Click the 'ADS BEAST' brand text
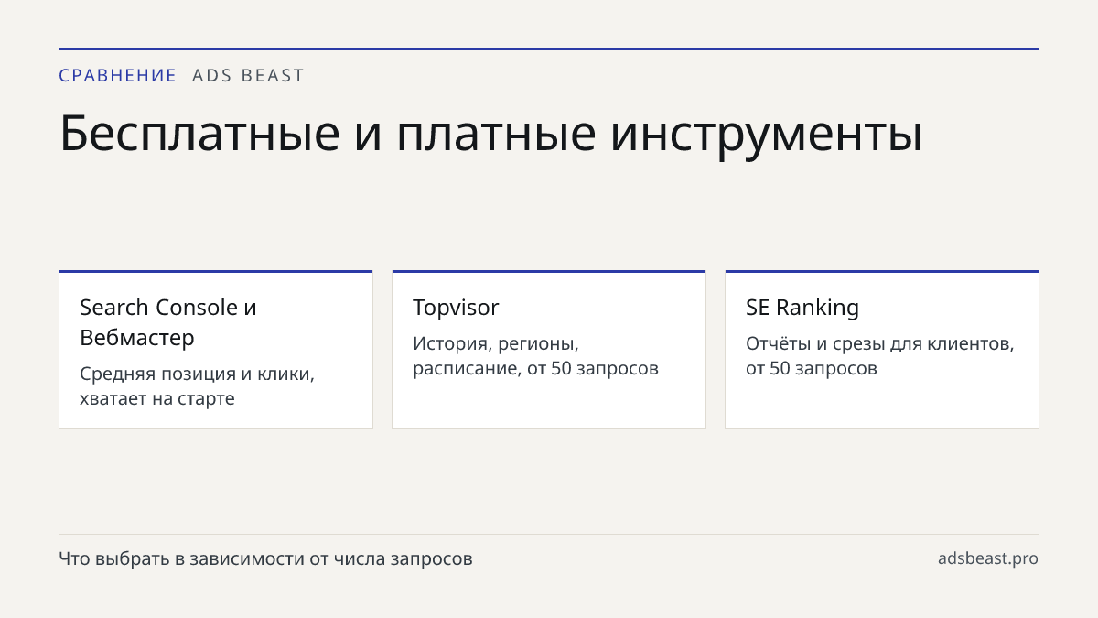Viewport: 1098px width, 618px height. (248, 76)
